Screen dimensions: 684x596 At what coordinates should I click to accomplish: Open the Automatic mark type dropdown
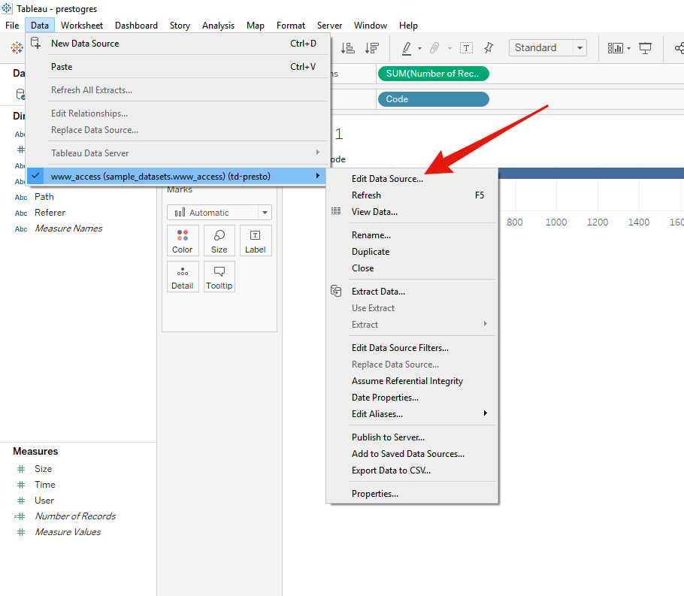point(265,213)
